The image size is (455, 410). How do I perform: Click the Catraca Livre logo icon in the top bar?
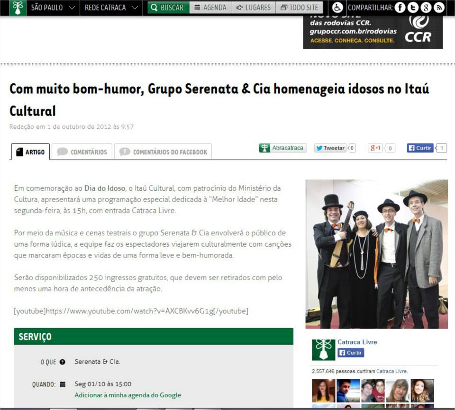coord(18,8)
